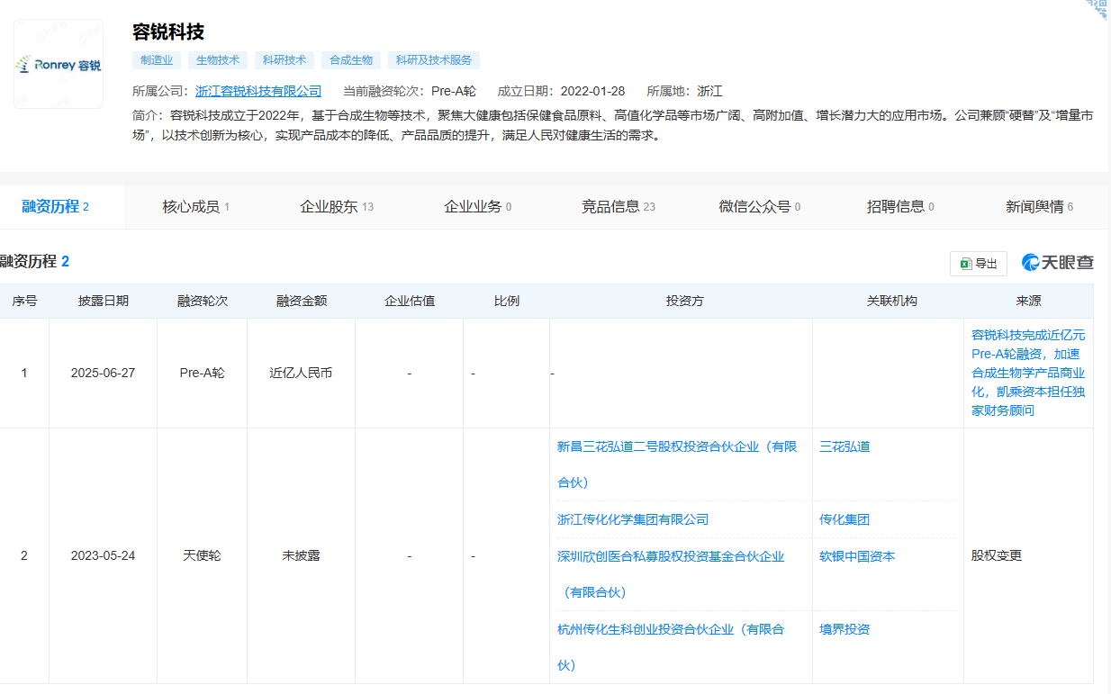Viewport: 1111px width, 694px height.
Task: Click the 2025-06-27 disclosure date cell
Action: pos(103,373)
